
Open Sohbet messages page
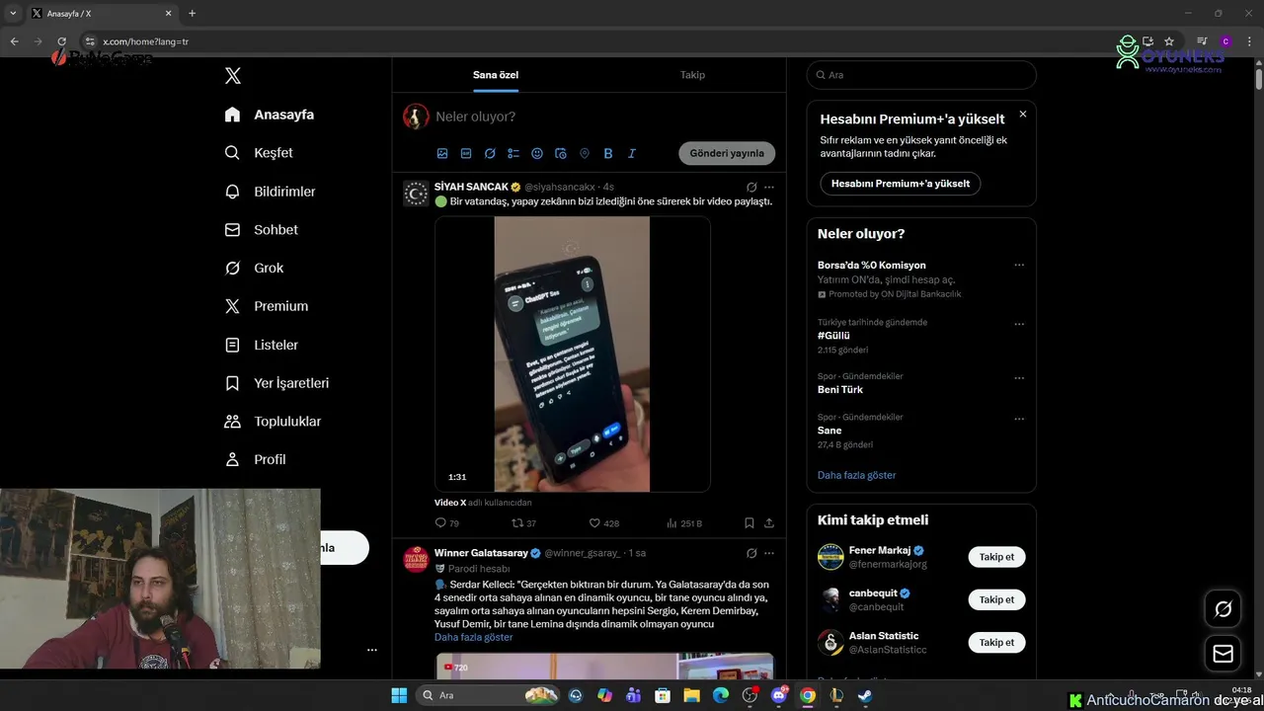click(261, 229)
